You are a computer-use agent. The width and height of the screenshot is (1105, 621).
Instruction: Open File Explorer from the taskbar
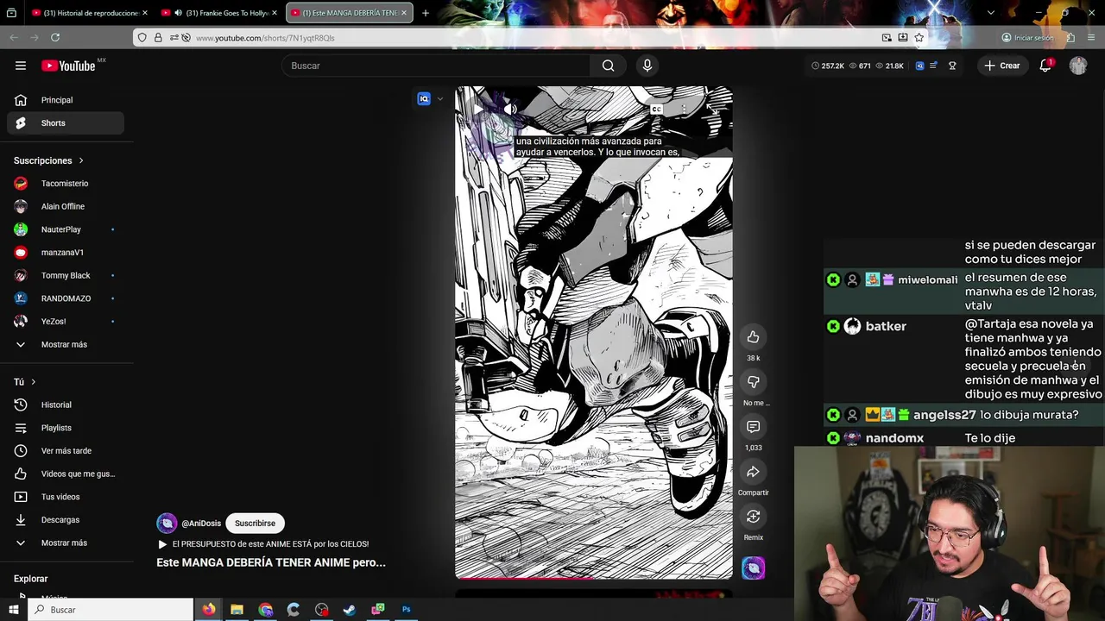pyautogui.click(x=237, y=610)
